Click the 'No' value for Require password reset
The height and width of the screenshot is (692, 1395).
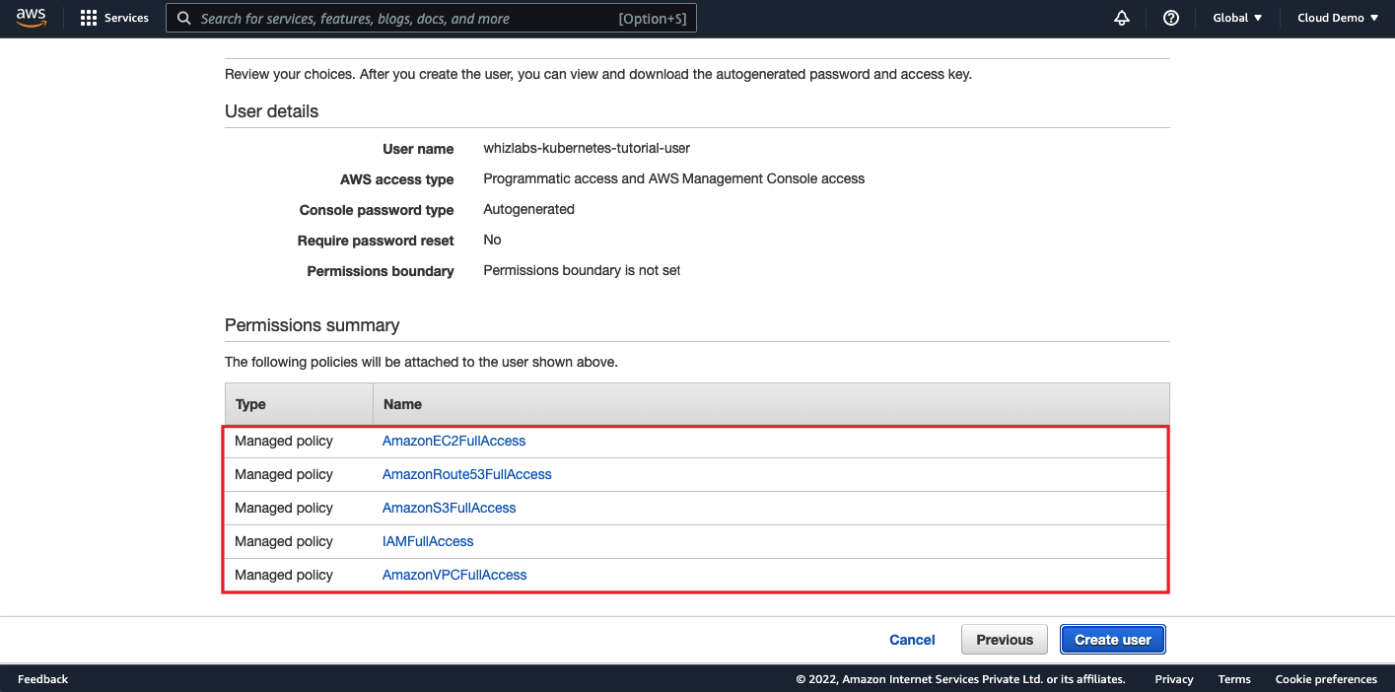pos(492,240)
